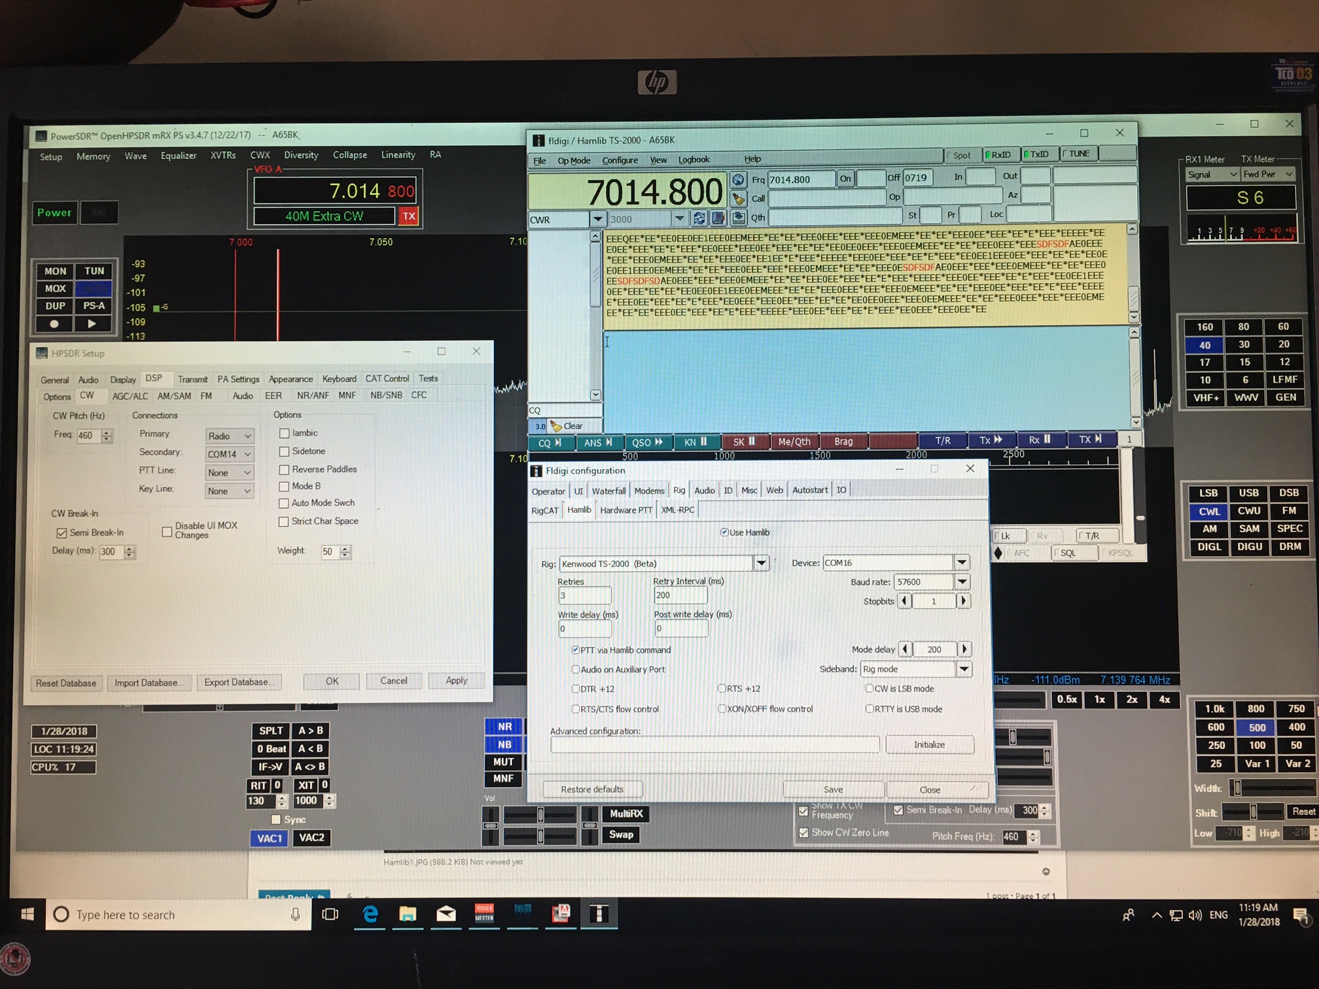Viewport: 1319px width, 989px height.
Task: Open the Configure menu in fldigi
Action: tap(620, 160)
